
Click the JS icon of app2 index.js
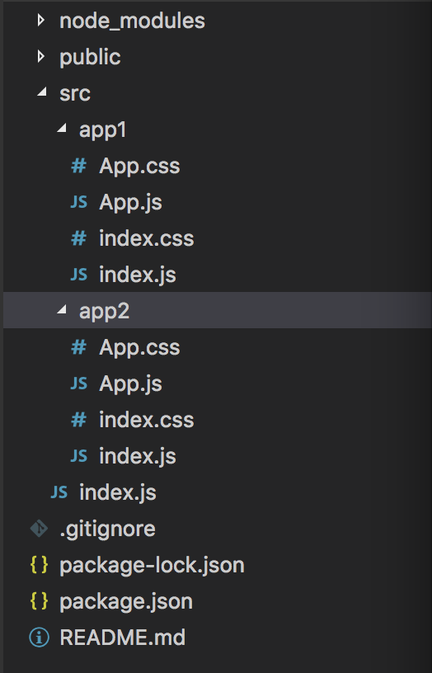[x=79, y=456]
